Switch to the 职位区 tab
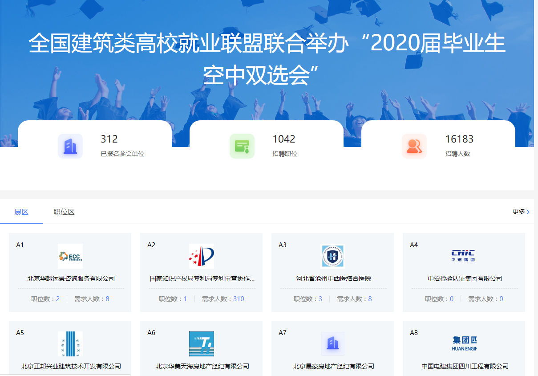 (64, 212)
